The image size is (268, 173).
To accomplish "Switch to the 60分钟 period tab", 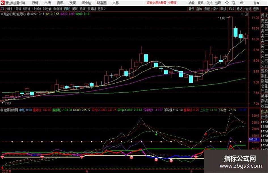I will tap(58, 9).
